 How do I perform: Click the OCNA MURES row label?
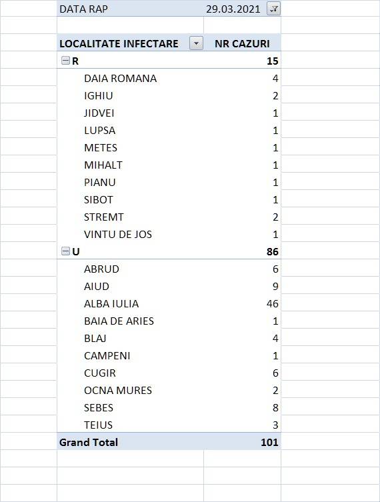tap(118, 390)
